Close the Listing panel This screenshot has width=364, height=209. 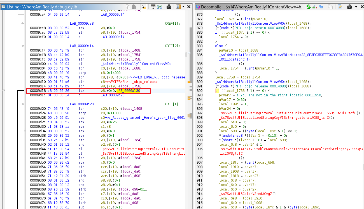click(190, 7)
